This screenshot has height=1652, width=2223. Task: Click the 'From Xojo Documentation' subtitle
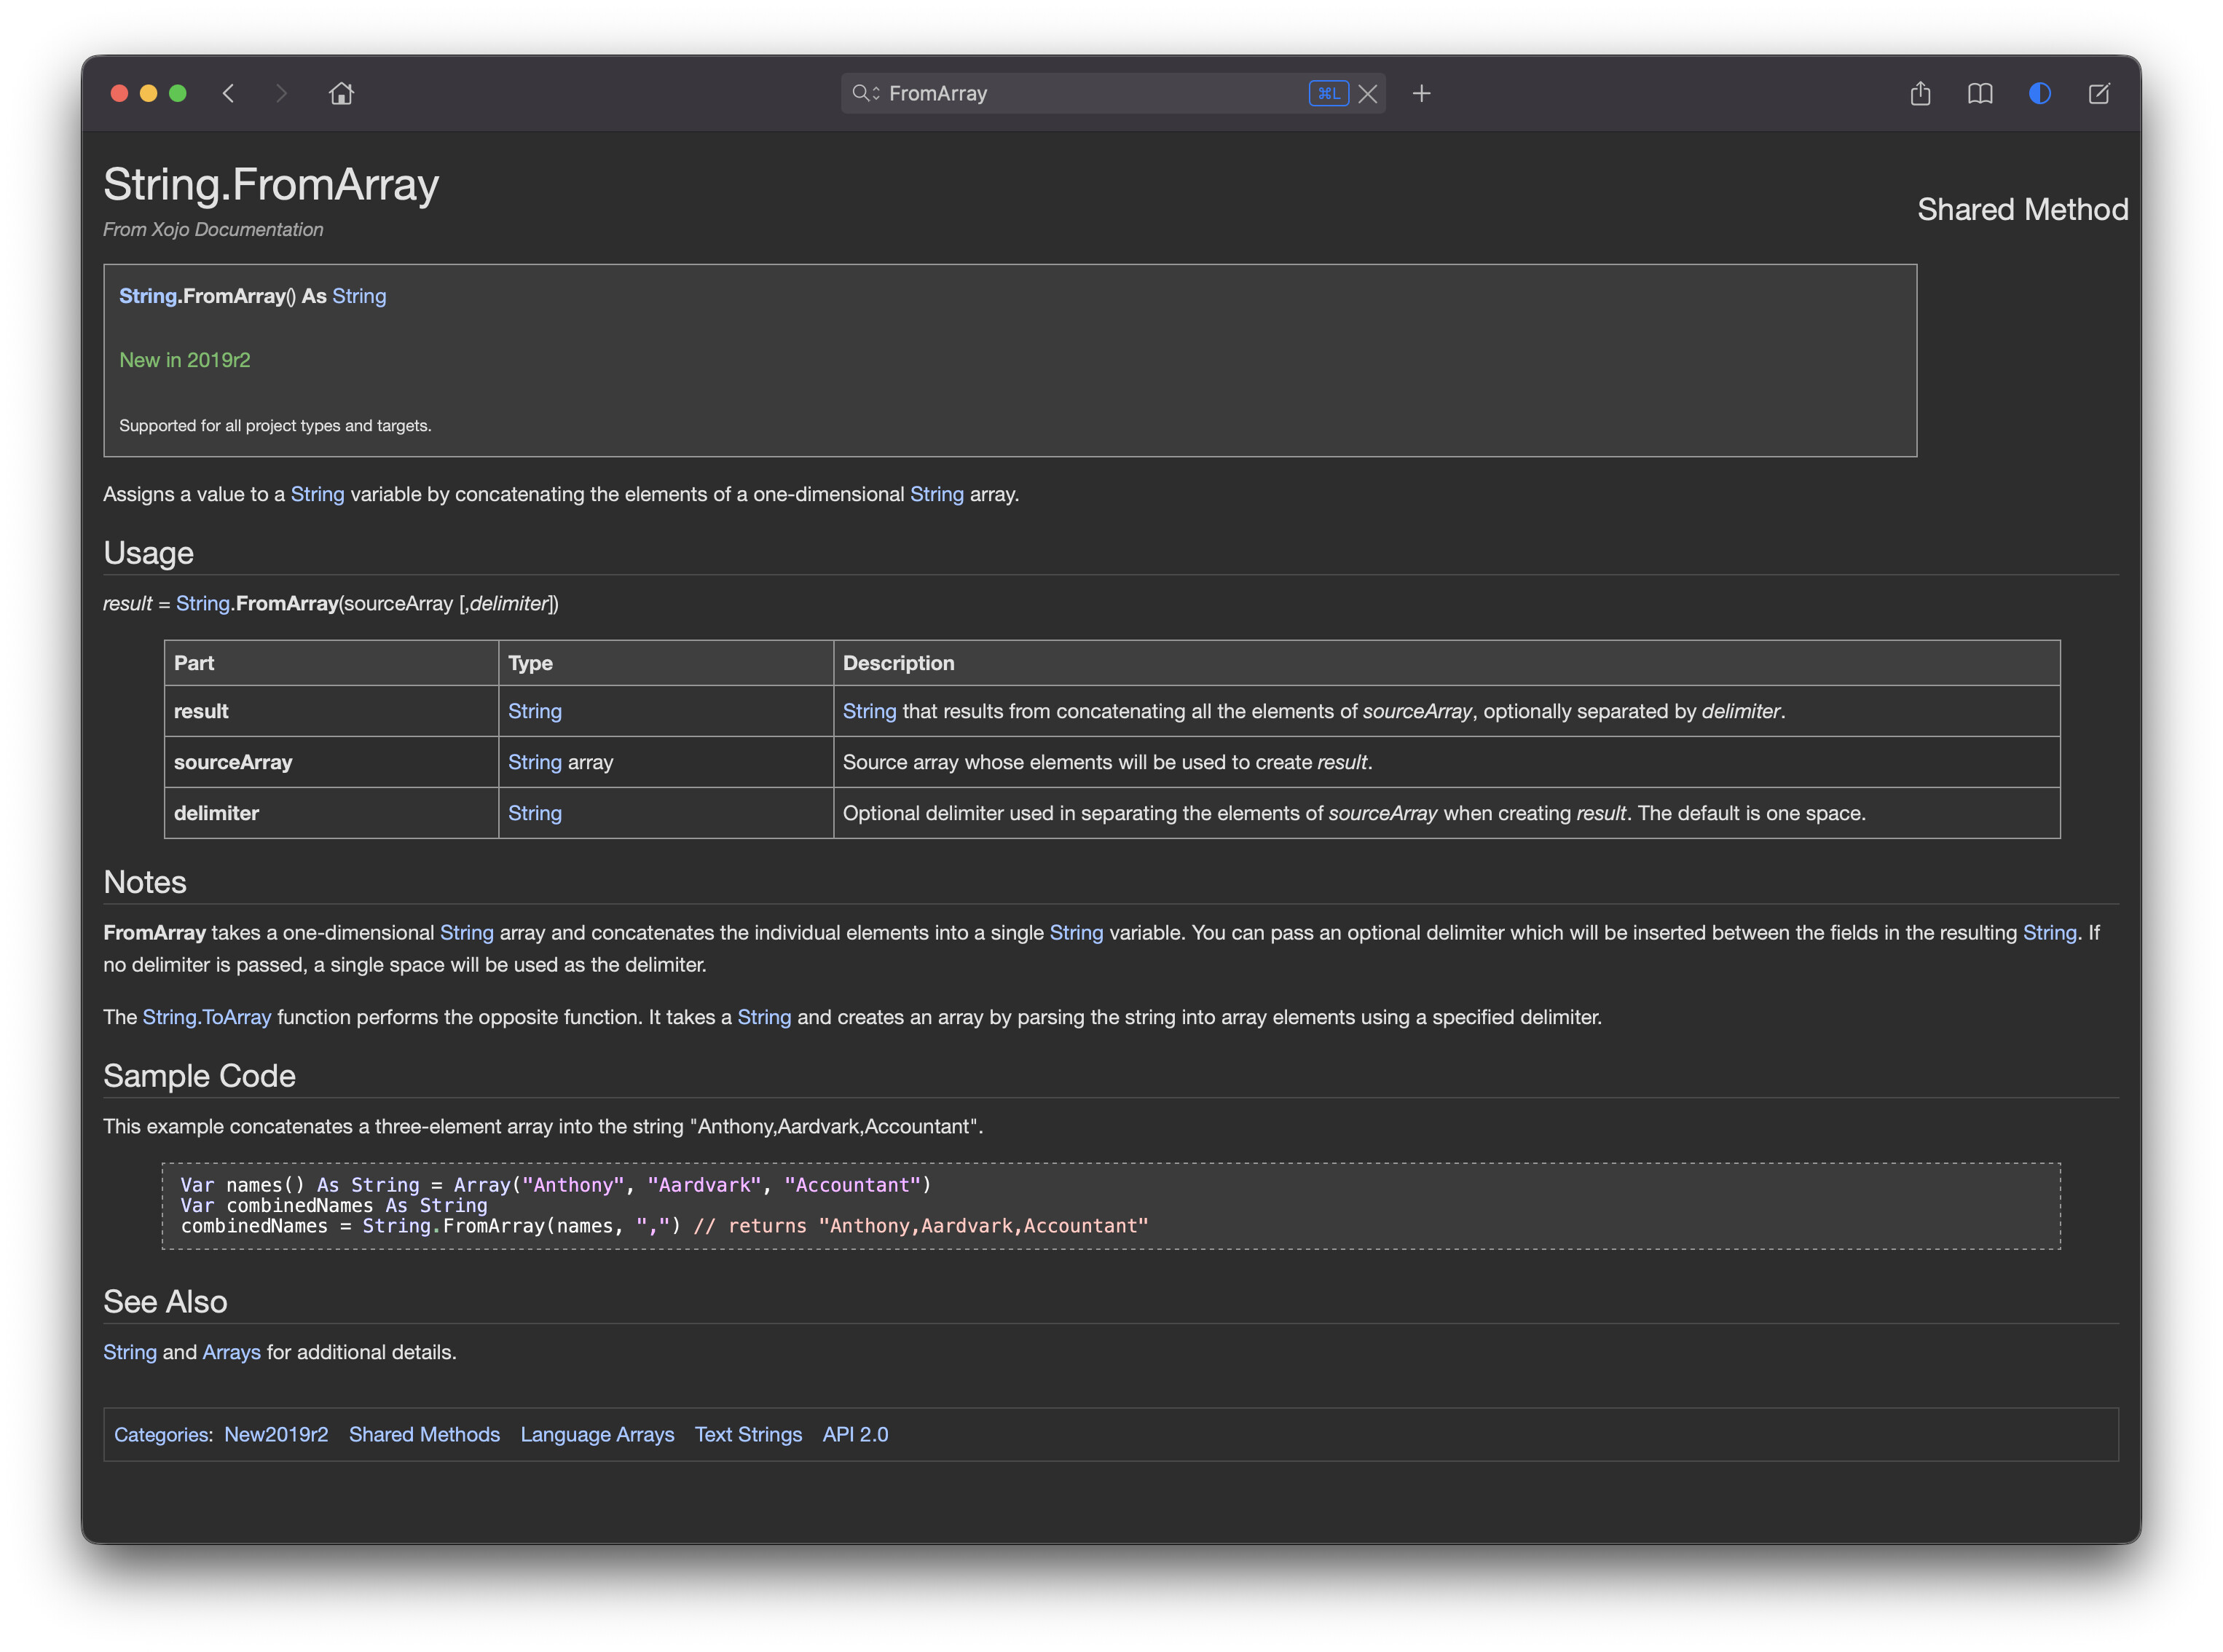(x=213, y=229)
